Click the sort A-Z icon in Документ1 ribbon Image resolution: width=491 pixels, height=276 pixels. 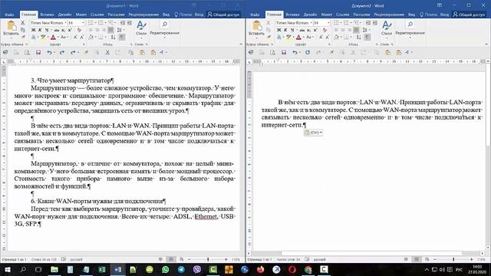click(x=114, y=37)
